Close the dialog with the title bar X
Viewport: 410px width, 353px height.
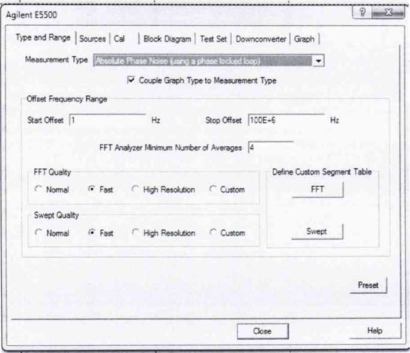click(x=388, y=12)
